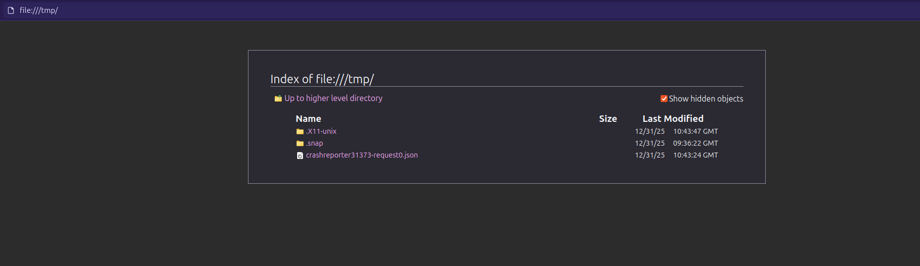Click the folder icon next to .snap

[300, 144]
